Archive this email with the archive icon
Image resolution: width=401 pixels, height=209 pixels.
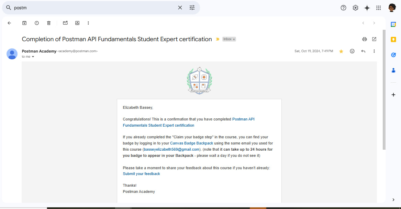click(24, 23)
